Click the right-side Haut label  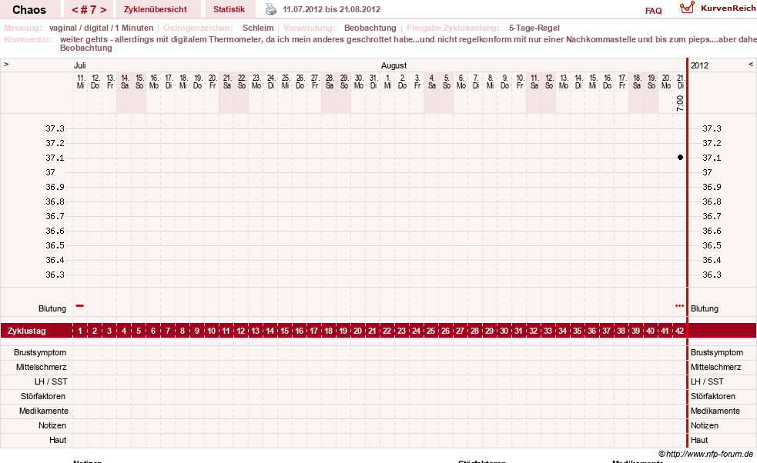[x=699, y=440]
